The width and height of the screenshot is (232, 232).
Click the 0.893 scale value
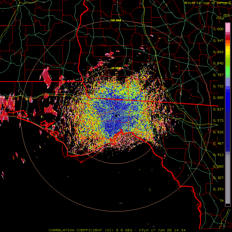pos(218,52)
